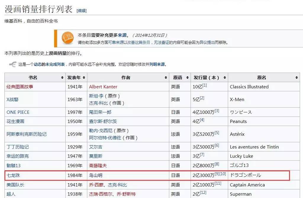Open the X战警 article link
This screenshot has height=198, width=303.
[12, 100]
